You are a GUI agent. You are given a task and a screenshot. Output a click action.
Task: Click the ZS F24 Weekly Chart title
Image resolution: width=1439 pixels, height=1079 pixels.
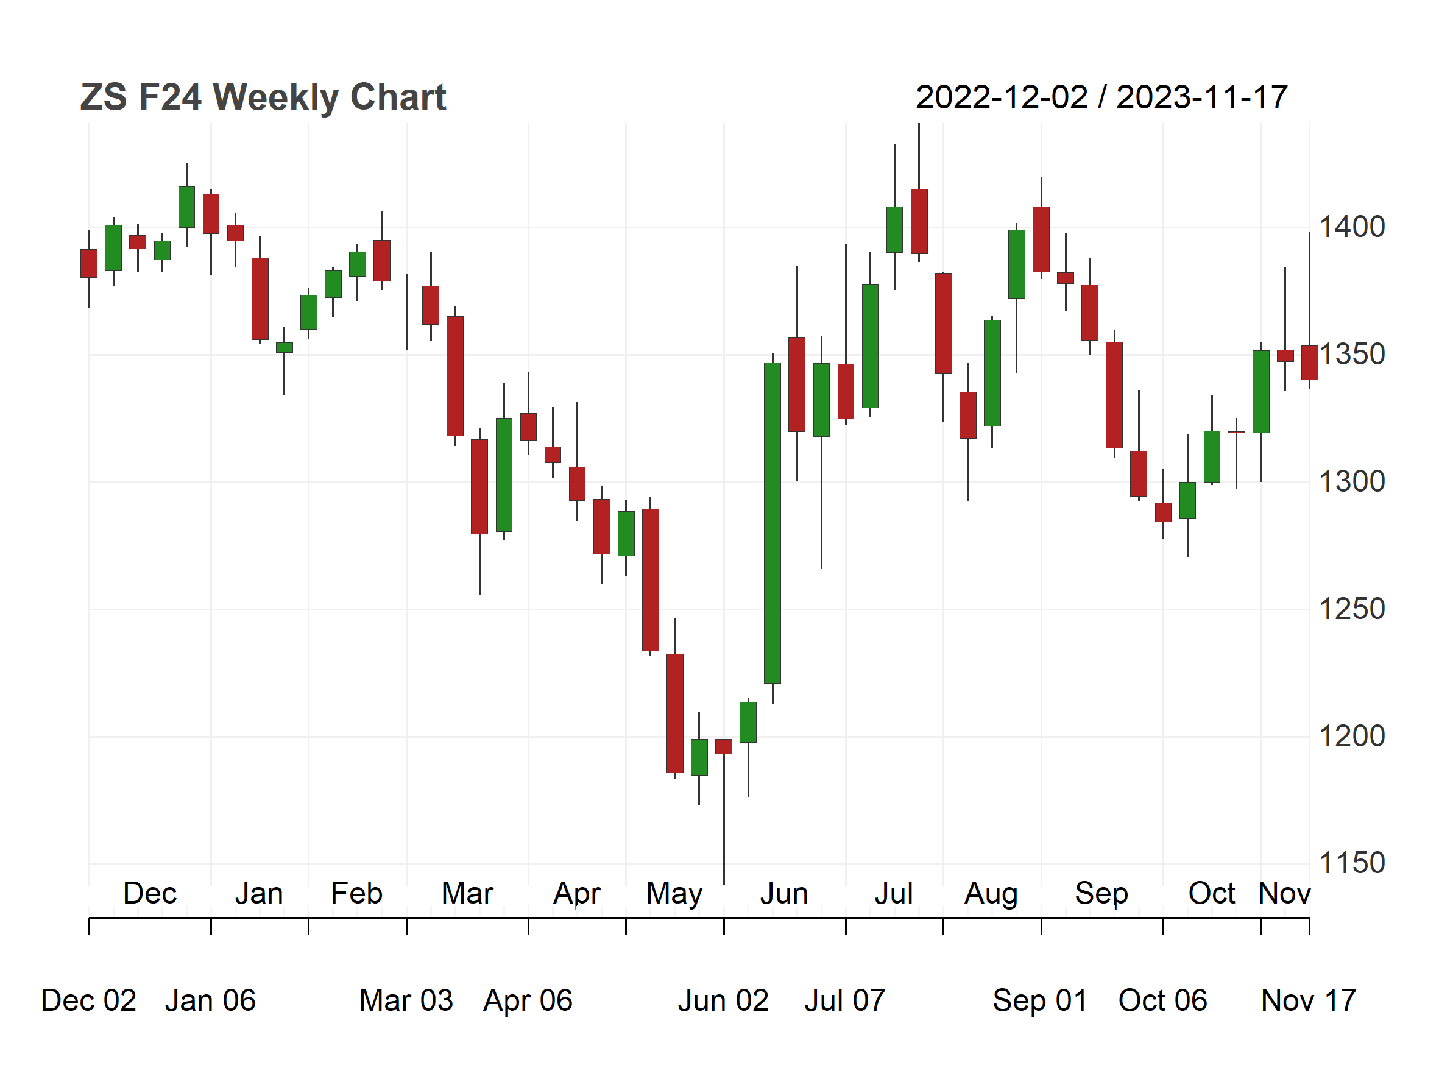point(263,97)
